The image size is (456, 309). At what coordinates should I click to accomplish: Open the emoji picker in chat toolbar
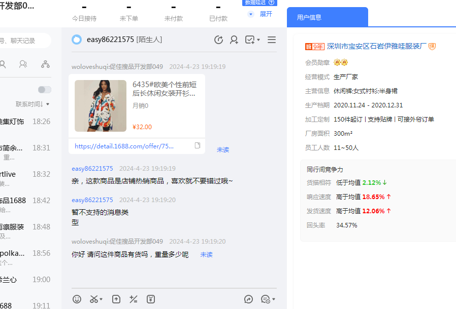tap(77, 299)
